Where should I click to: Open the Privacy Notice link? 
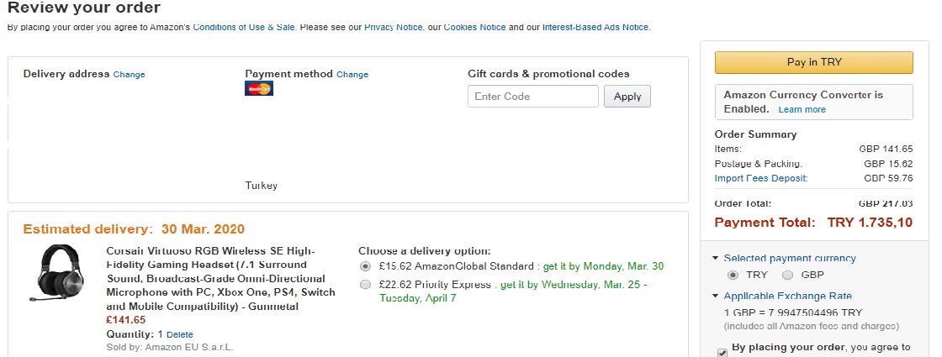(394, 27)
